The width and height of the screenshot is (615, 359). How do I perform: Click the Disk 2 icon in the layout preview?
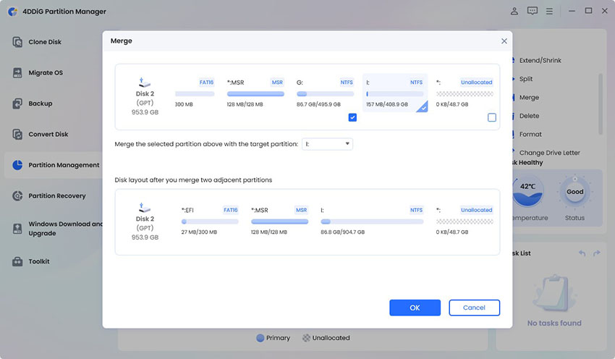144,208
